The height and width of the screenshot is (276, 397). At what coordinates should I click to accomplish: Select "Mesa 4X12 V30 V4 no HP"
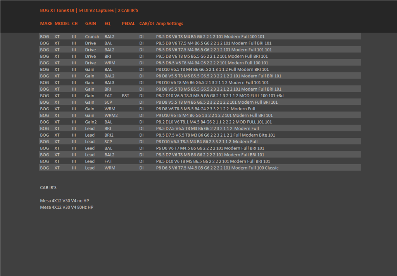[65, 201]
